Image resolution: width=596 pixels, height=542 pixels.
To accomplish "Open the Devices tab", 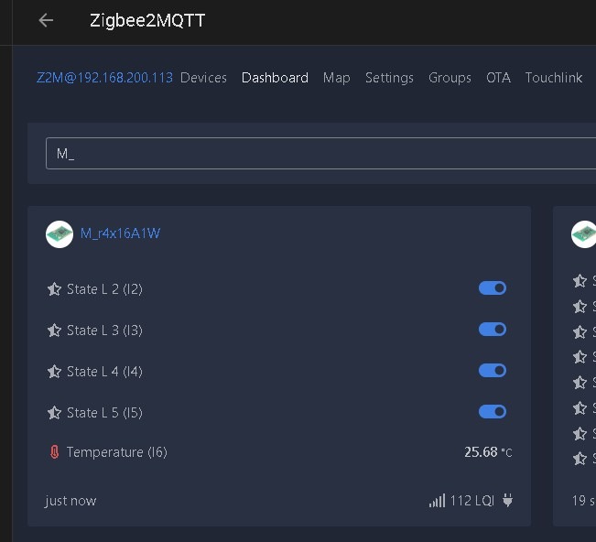I will (x=203, y=78).
